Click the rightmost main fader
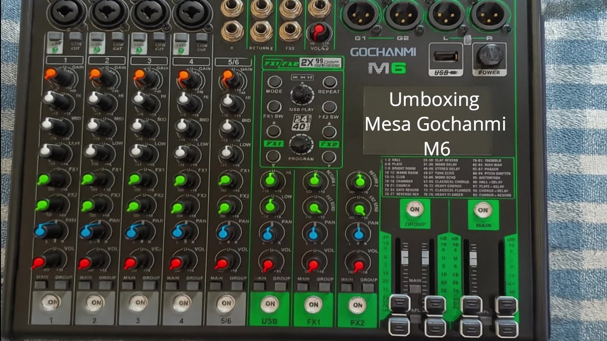Screen dimensions: 607x341 [x=506, y=316]
